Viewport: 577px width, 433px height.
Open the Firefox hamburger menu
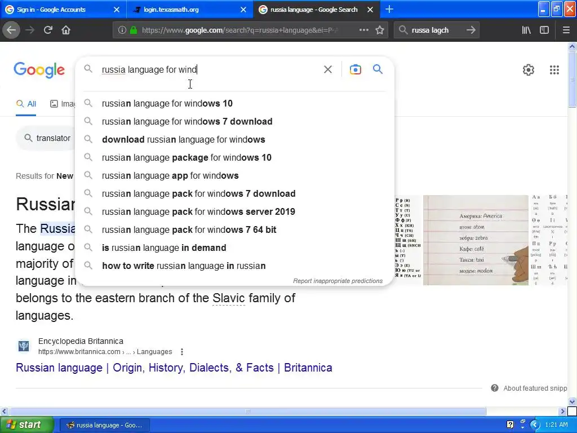click(x=566, y=30)
